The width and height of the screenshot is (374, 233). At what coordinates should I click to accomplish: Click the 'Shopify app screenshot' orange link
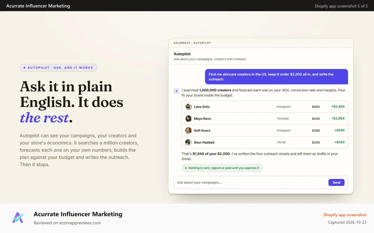coord(345,215)
